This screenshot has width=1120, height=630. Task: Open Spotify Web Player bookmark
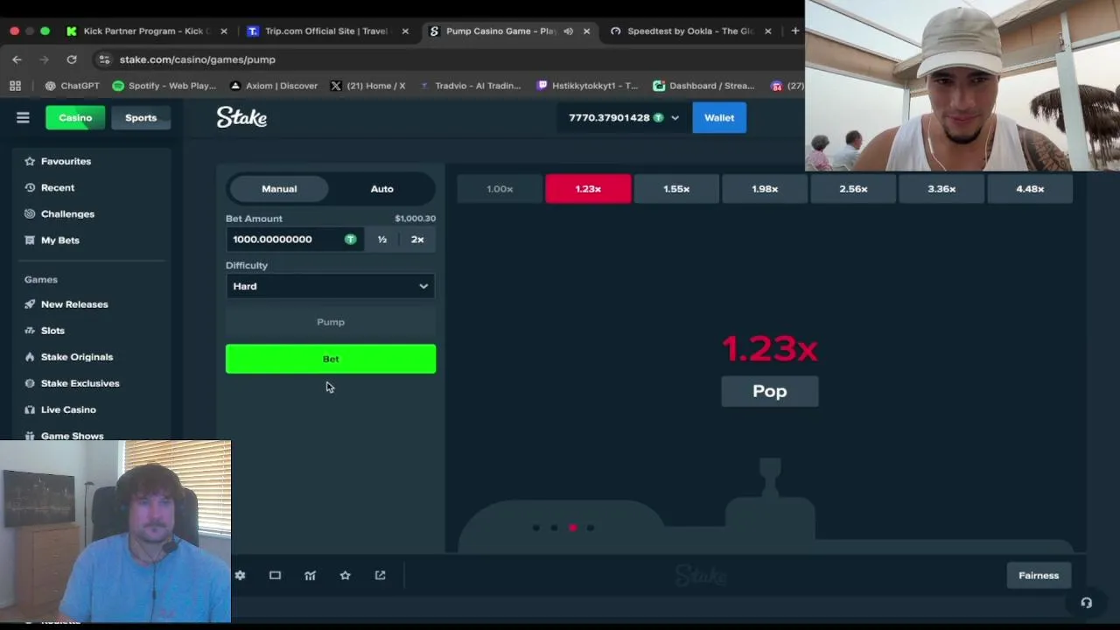click(164, 86)
